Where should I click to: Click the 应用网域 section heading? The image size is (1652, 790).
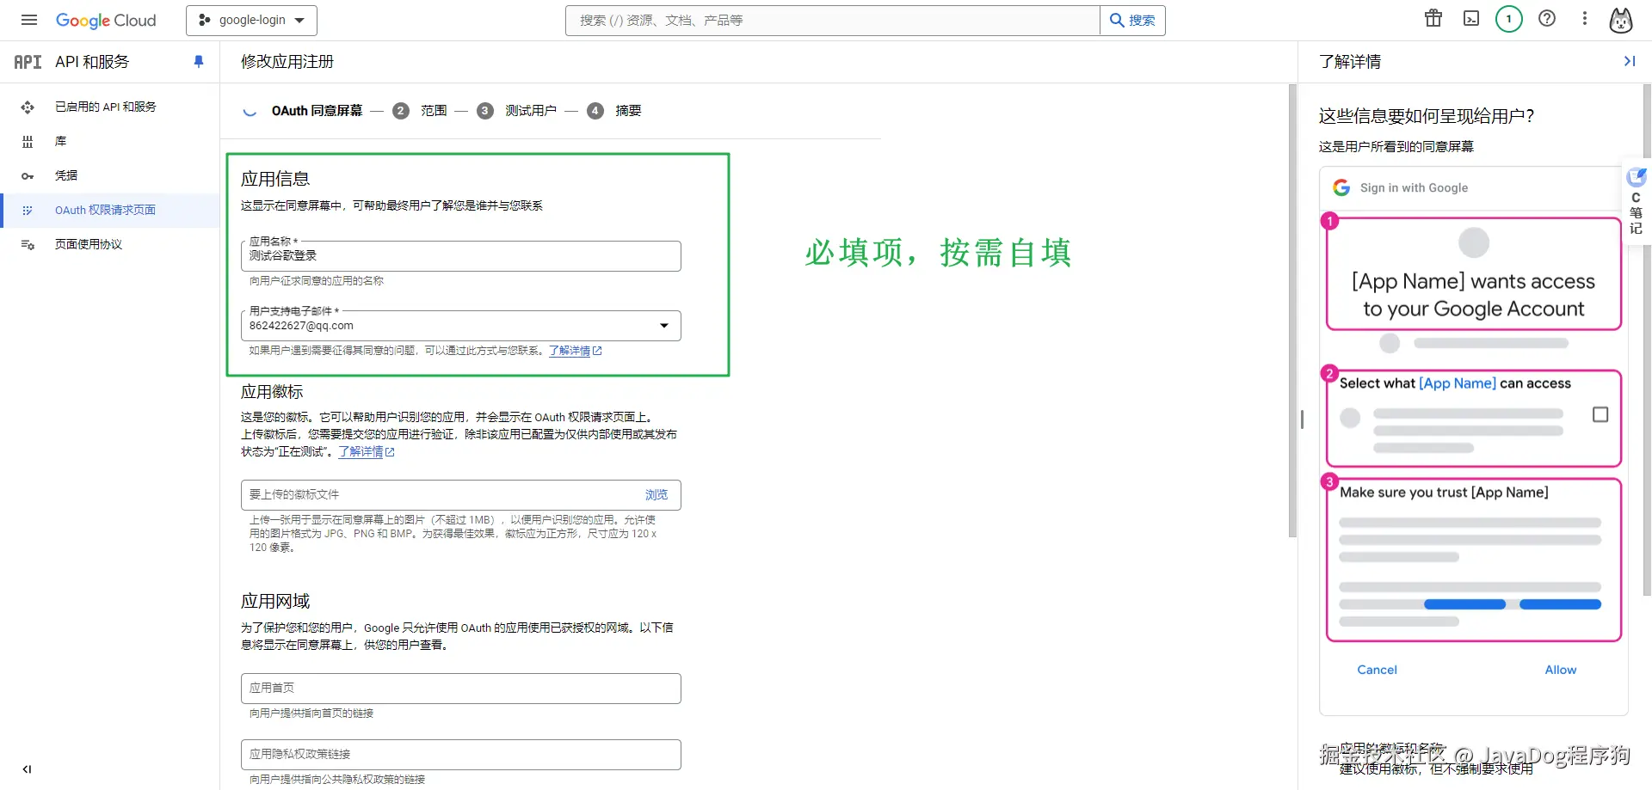pos(275,601)
